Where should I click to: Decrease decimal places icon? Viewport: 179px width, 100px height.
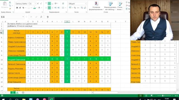point(85,8)
